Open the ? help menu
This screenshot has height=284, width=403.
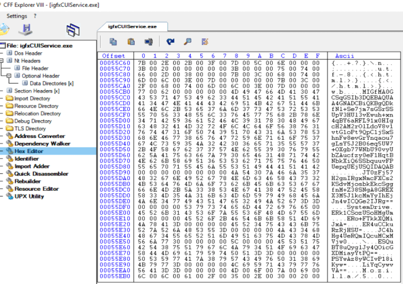35,16
